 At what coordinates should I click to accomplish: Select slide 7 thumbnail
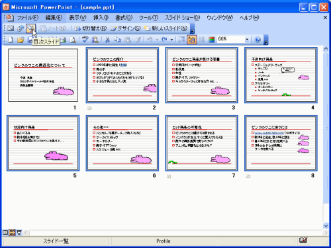tap(201, 143)
